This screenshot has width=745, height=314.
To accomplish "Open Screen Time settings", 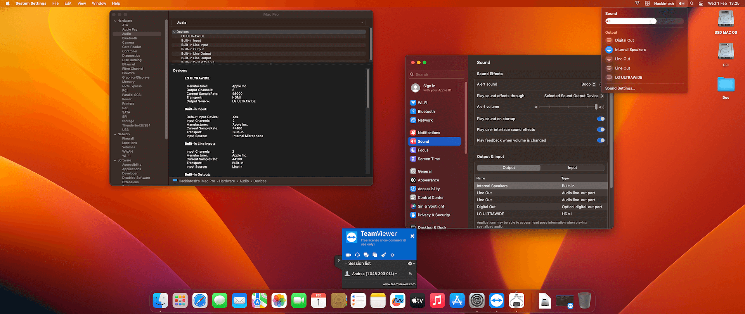I will [435, 159].
